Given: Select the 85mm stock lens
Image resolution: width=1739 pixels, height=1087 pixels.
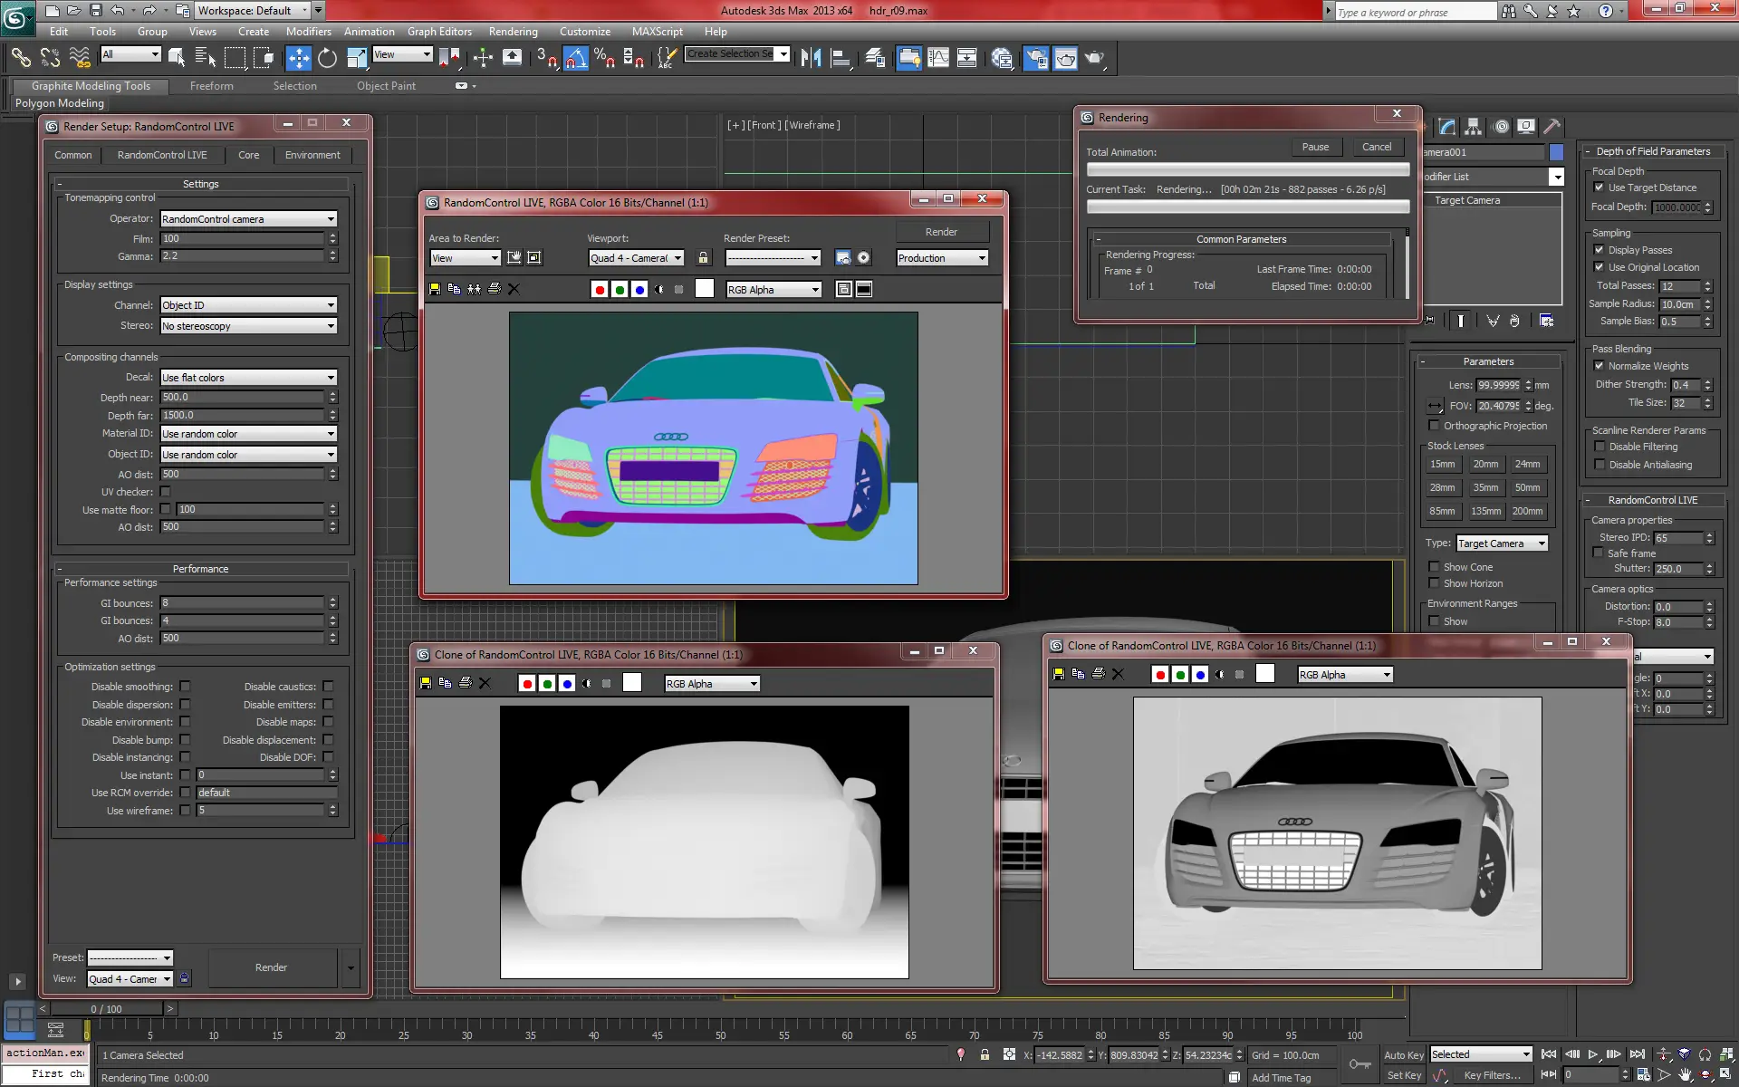Looking at the screenshot, I should coord(1442,511).
